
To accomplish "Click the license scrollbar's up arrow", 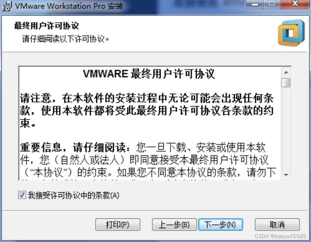I will [286, 72].
